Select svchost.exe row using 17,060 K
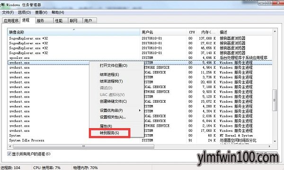The image size is (284, 170). tap(140, 130)
